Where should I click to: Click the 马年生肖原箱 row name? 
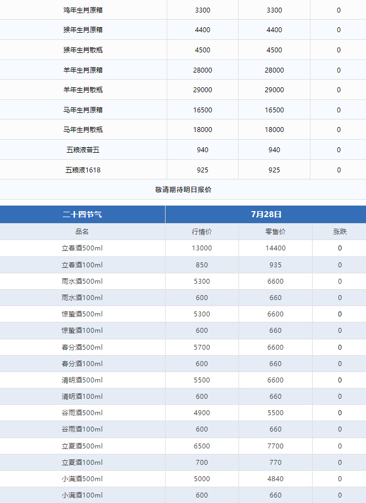click(83, 110)
